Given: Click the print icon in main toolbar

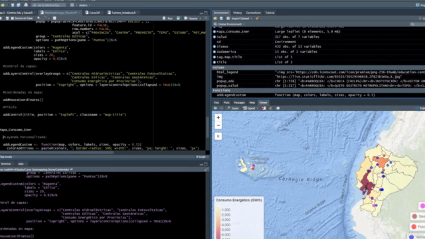Looking at the screenshot, I should coord(26,5).
